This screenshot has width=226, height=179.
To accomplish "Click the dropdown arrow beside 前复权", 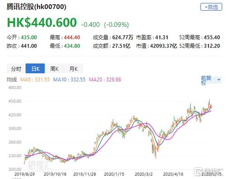I will pyautogui.click(x=219, y=80).
